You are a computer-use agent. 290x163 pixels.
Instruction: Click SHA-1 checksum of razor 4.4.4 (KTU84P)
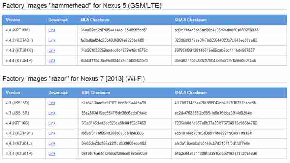tap(216, 154)
